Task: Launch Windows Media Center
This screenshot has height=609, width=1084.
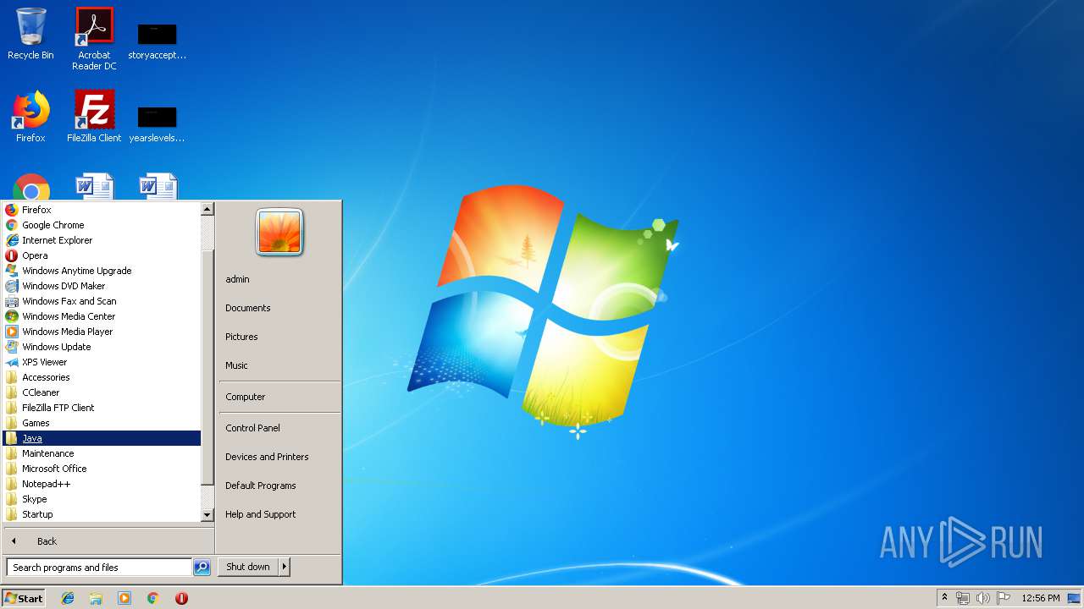Action: [x=102, y=316]
